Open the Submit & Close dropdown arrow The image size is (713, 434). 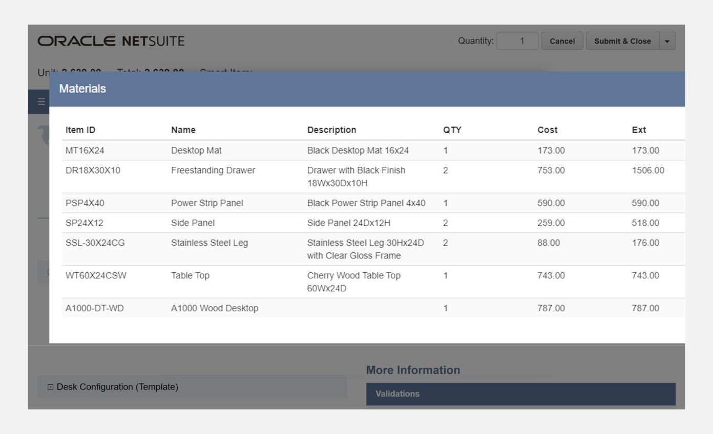pos(667,40)
